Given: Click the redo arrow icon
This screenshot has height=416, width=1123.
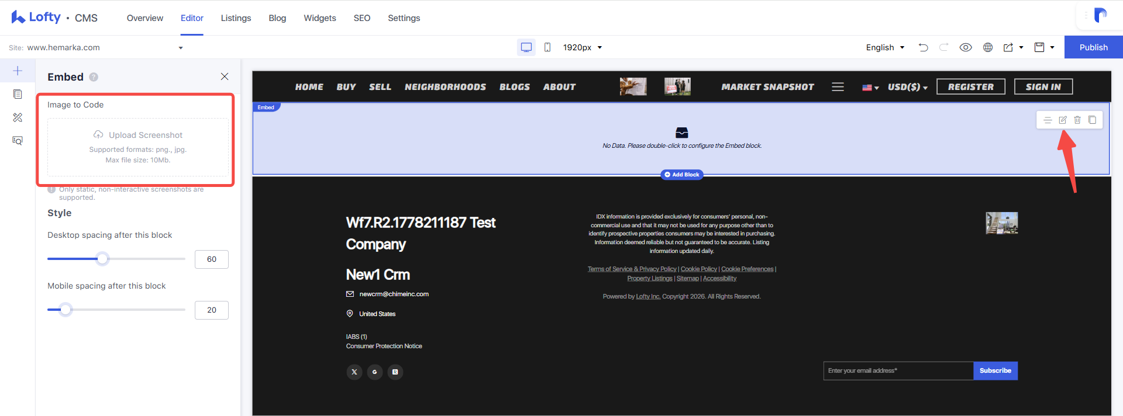Looking at the screenshot, I should click(x=943, y=47).
